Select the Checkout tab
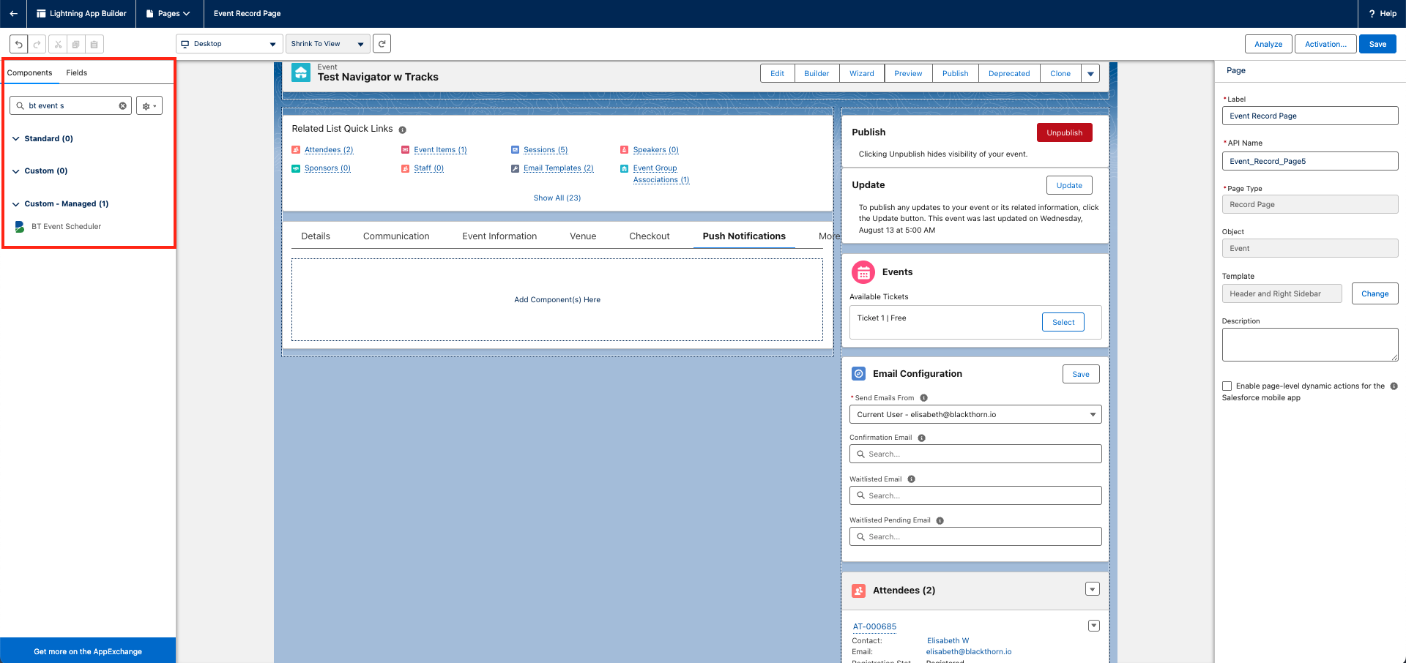 click(650, 236)
